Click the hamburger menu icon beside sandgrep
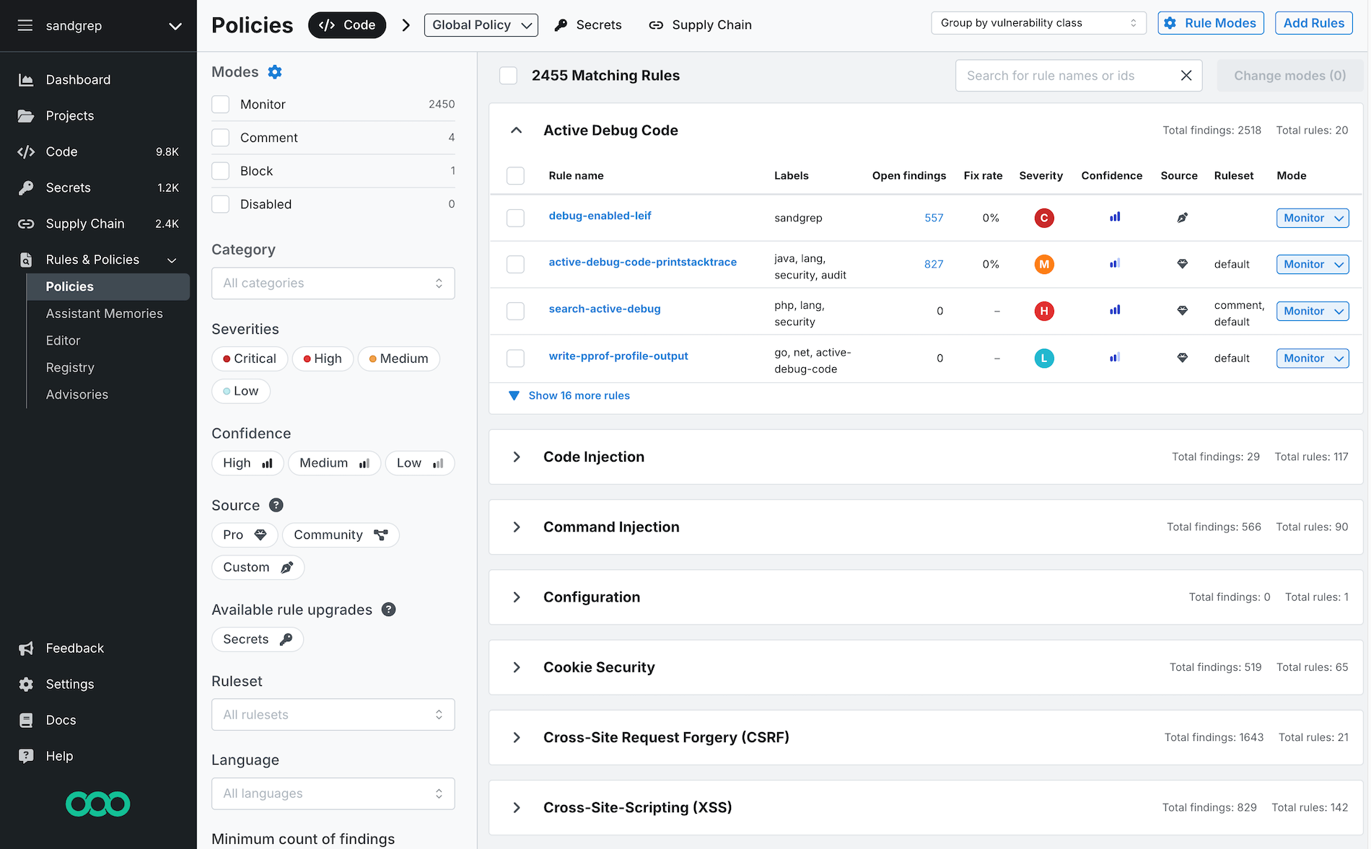1371x849 pixels. click(x=25, y=25)
